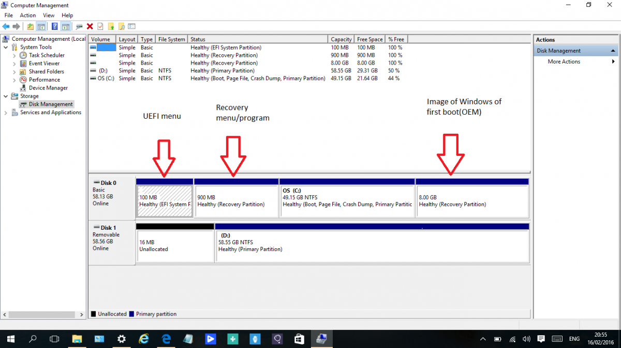Viewport: 621px width, 348px height.
Task: Toggle Show/Hide Console Tree toolbar icon
Action: click(x=41, y=26)
